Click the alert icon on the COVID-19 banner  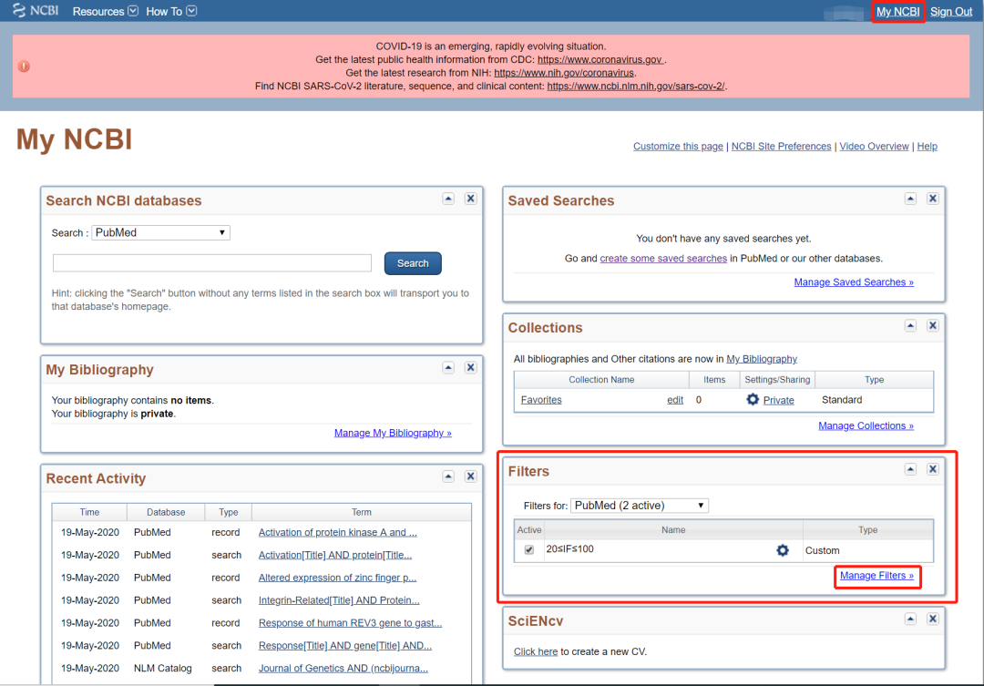tap(24, 66)
